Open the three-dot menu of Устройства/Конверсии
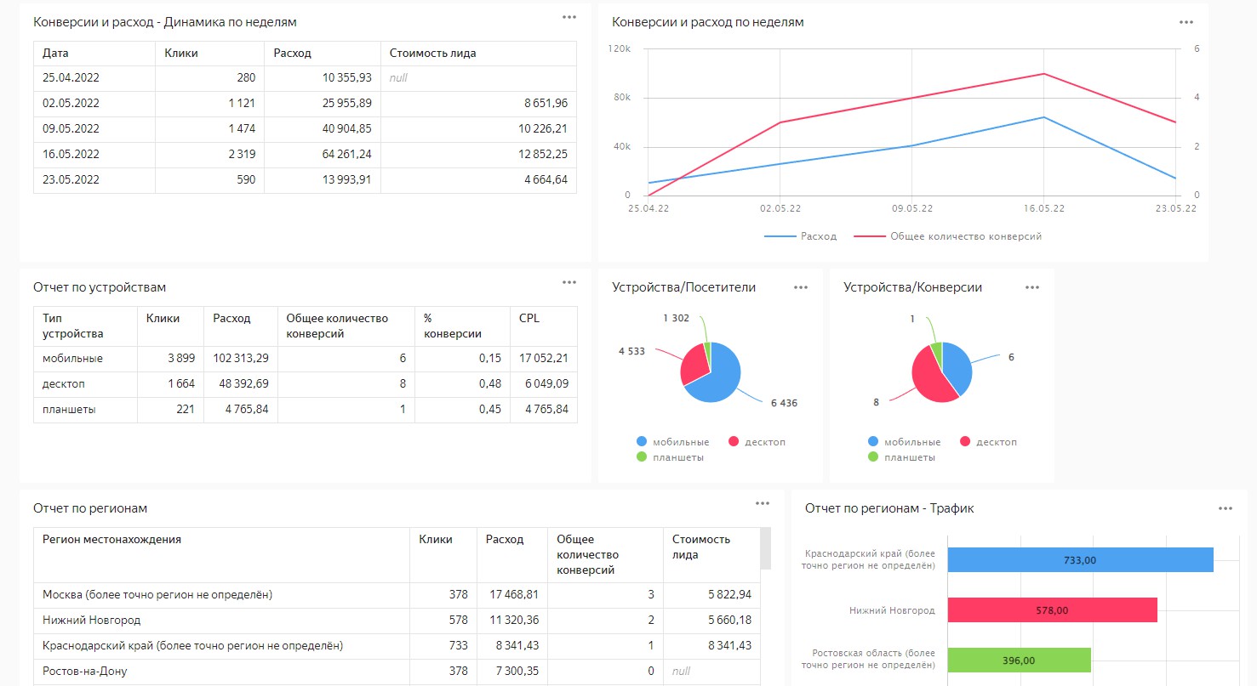Screen dimensions: 1257x686 tap(1032, 287)
